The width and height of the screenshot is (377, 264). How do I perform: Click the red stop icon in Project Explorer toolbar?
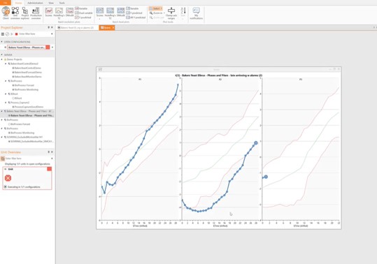pos(16,34)
